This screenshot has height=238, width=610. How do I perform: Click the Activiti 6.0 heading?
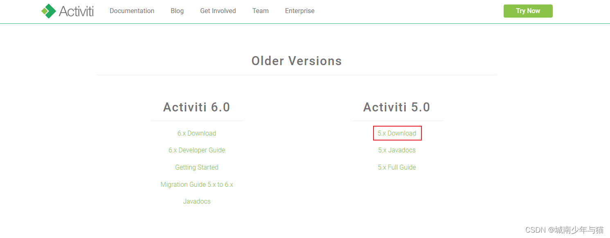pyautogui.click(x=197, y=107)
